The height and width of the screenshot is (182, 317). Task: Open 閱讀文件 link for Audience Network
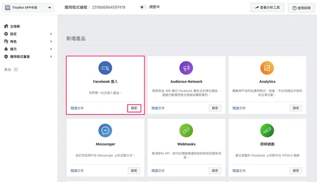click(x=158, y=108)
